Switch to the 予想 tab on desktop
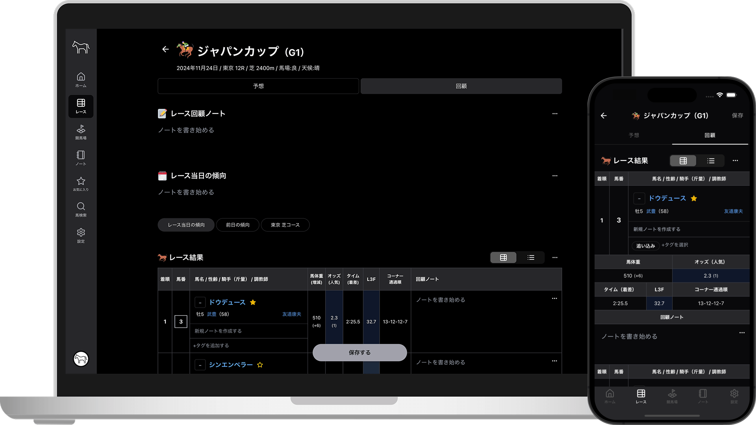Screen dimensions: 756x425 tap(258, 86)
